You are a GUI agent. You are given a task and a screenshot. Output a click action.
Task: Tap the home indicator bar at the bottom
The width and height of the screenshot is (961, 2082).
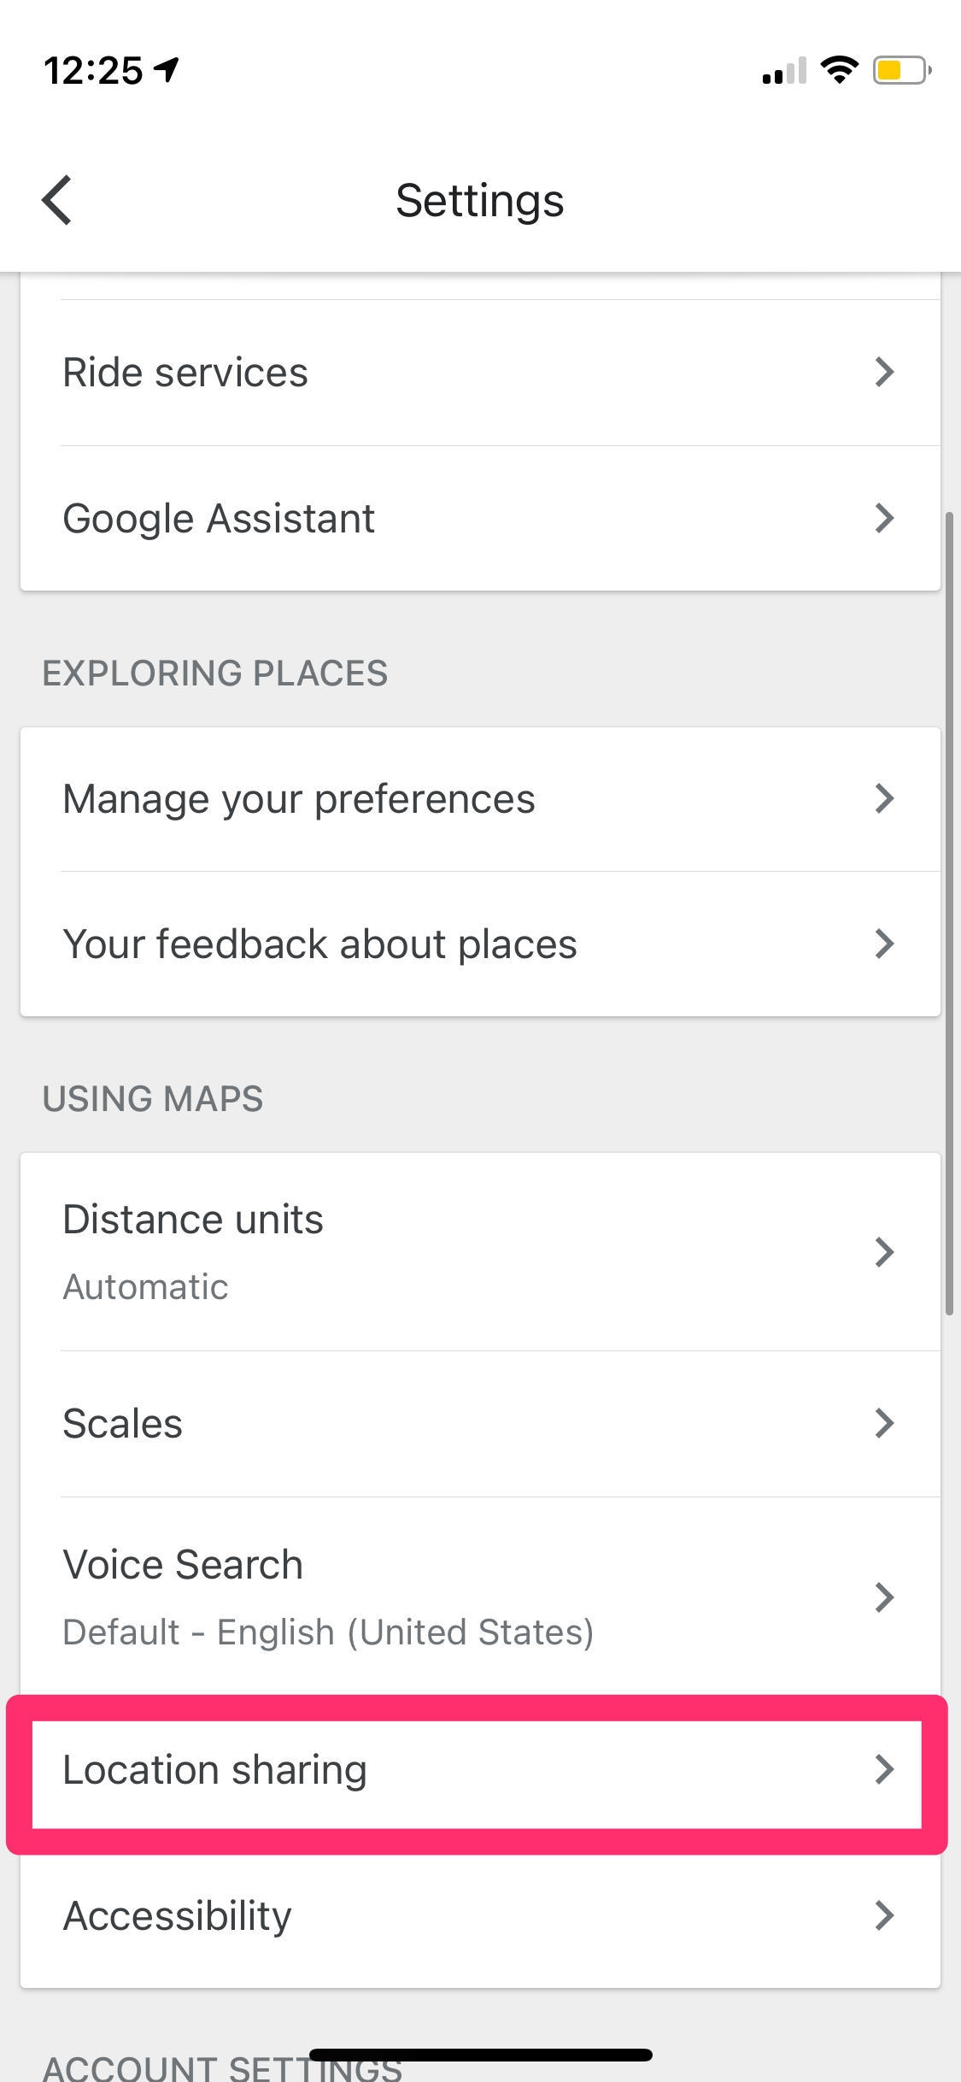pos(480,2055)
